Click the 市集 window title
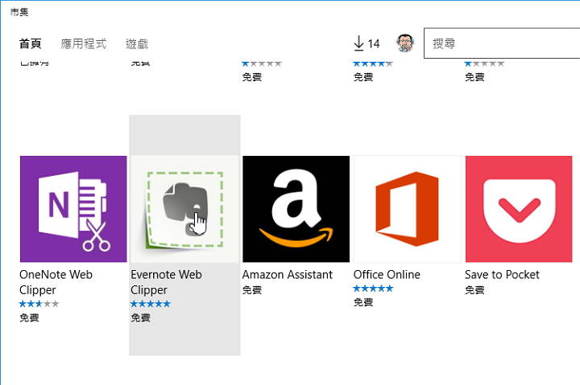Screen dimensions: 580x385 click(x=19, y=12)
